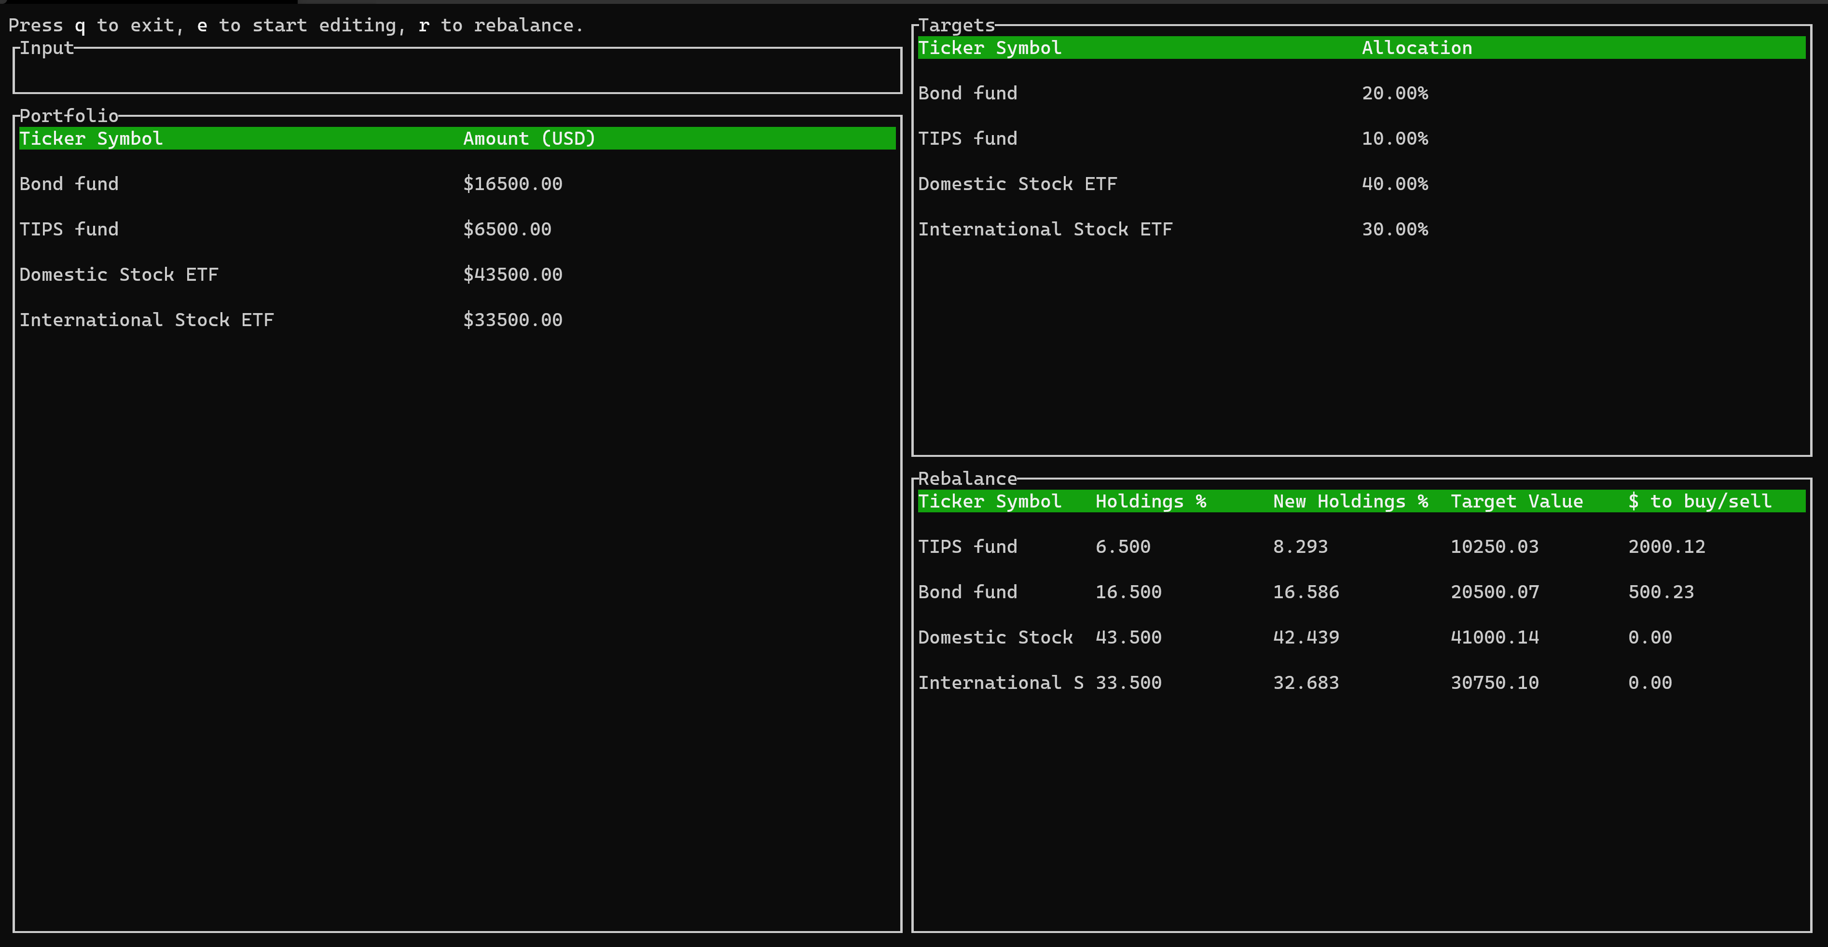
Task: Click Amount (USD) column header
Action: 529,138
